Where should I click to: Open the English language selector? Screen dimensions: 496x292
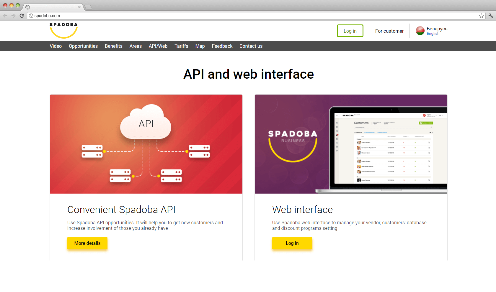tap(433, 34)
